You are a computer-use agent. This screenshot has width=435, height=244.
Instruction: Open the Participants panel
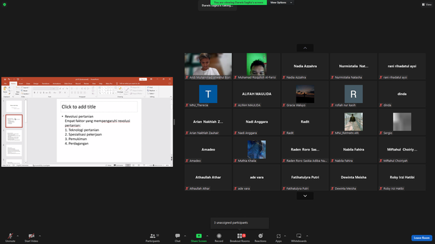pyautogui.click(x=153, y=237)
